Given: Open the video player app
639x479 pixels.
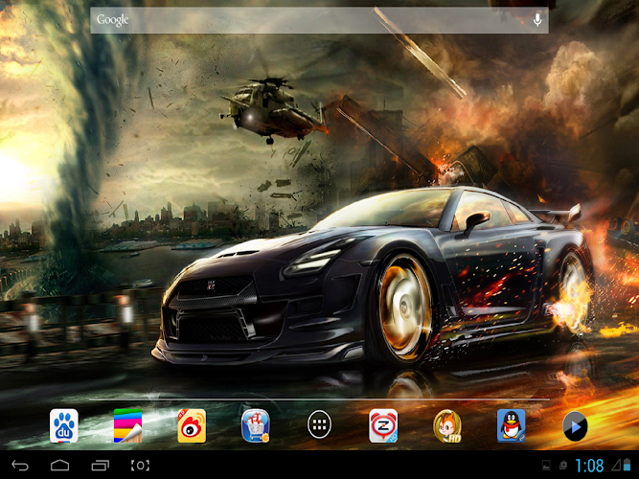Looking at the screenshot, I should pos(575,426).
